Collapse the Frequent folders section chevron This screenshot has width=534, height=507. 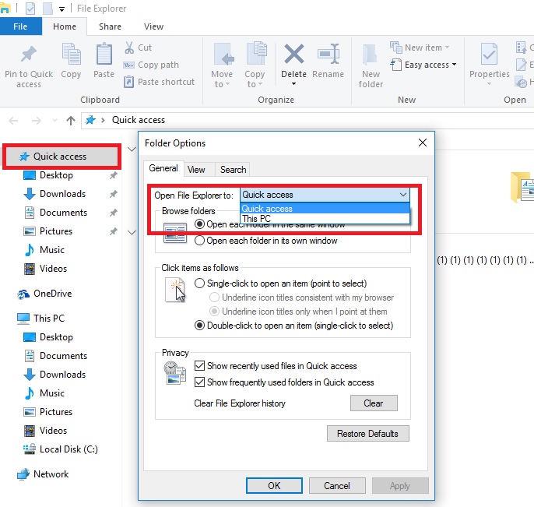132,150
